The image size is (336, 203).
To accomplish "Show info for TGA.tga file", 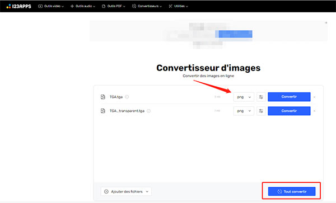I will click(127, 97).
